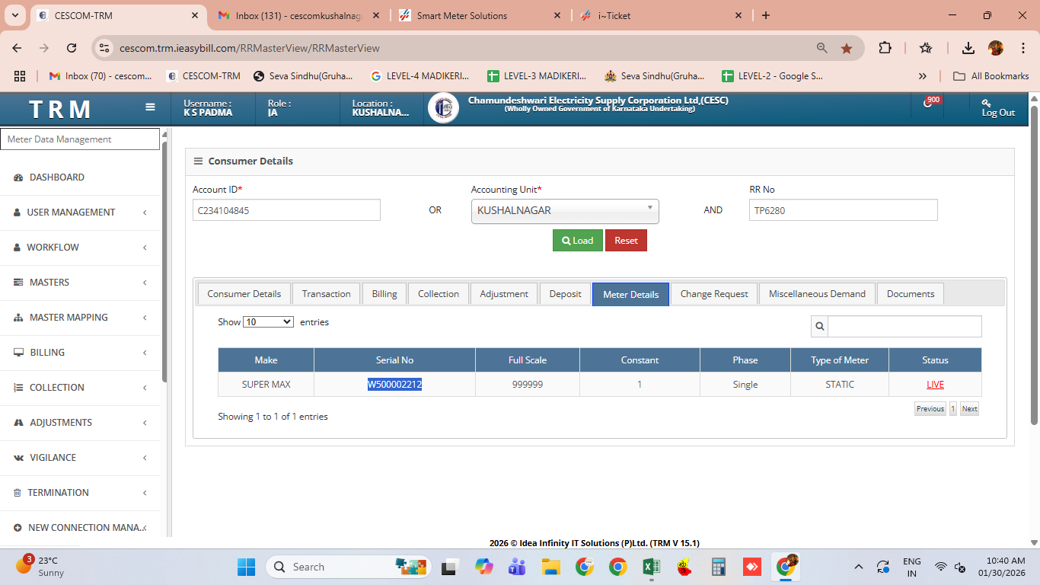Show more bookmarks with the overflow chevron

coord(923,76)
